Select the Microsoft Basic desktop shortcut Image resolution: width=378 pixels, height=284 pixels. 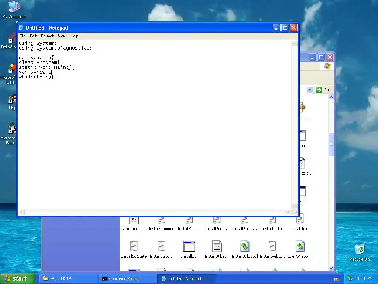9,133
